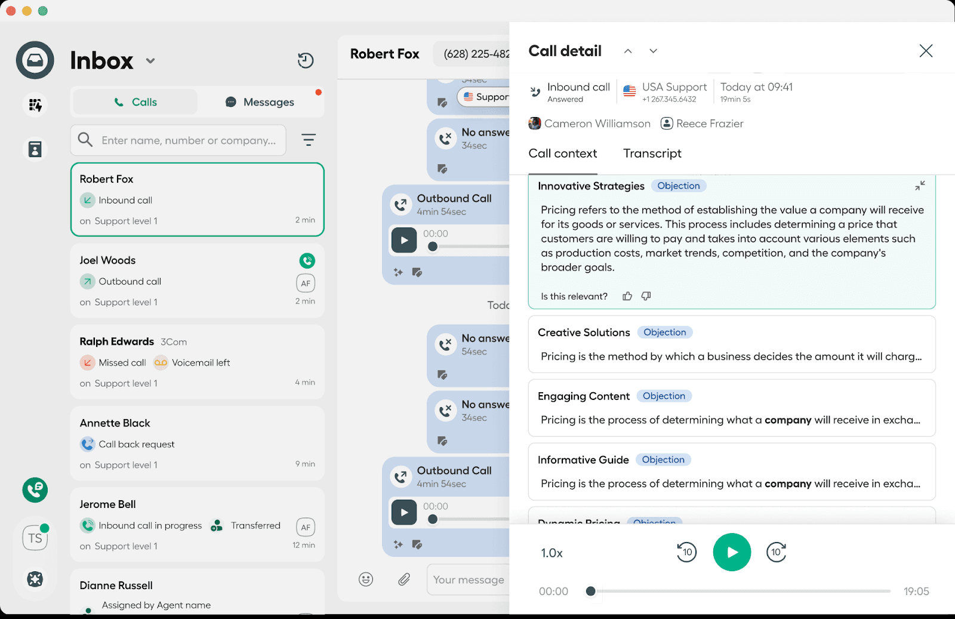Go to next call with down chevron

coord(653,51)
